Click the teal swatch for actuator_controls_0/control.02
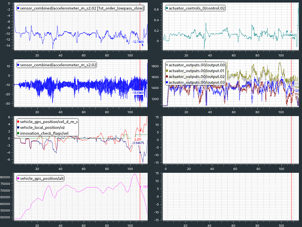The image size is (302, 227). [x=167, y=8]
